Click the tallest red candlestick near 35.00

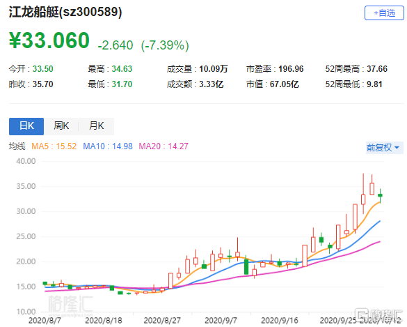363,199
